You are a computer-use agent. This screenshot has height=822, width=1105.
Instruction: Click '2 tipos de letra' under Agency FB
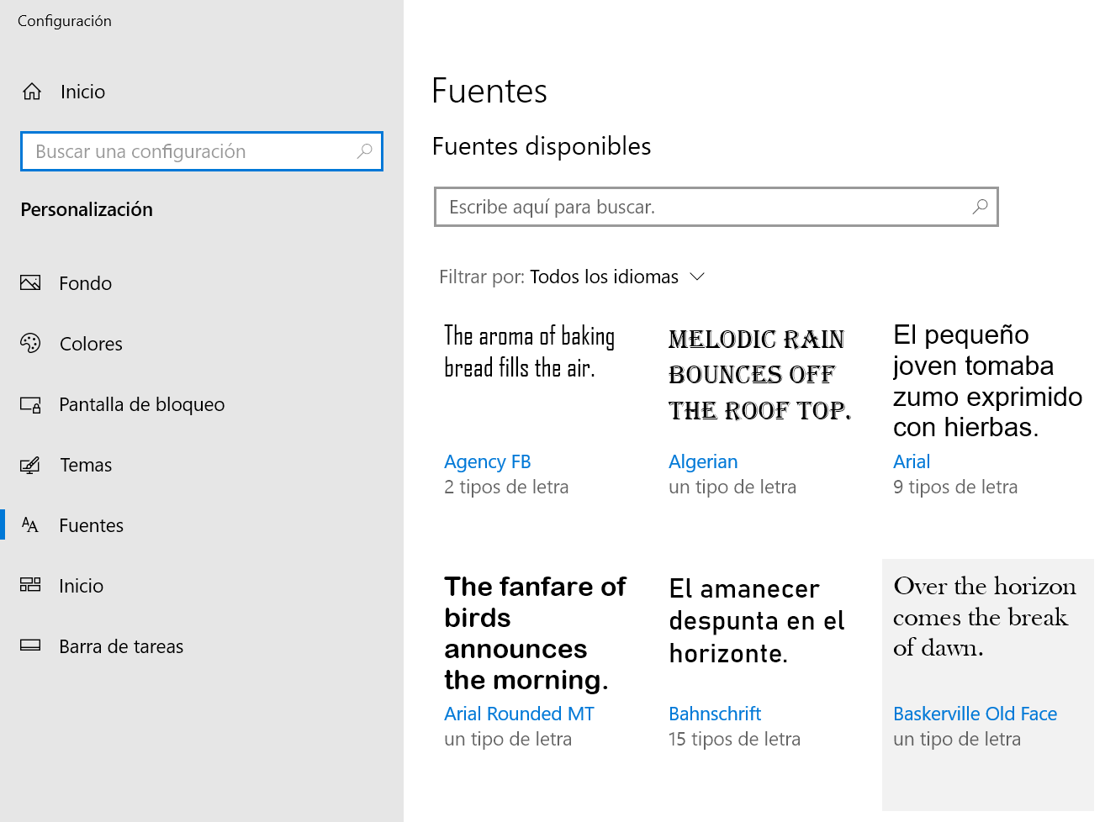[x=506, y=487]
